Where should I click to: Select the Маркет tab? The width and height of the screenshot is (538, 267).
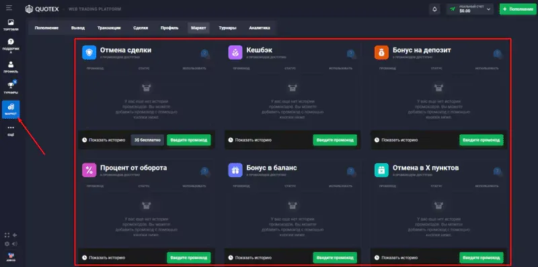198,28
